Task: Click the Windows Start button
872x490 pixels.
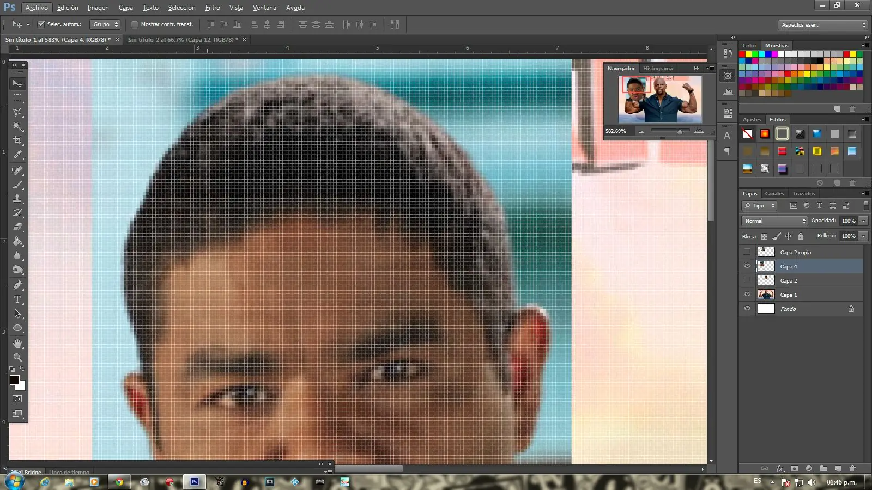Action: click(x=14, y=482)
